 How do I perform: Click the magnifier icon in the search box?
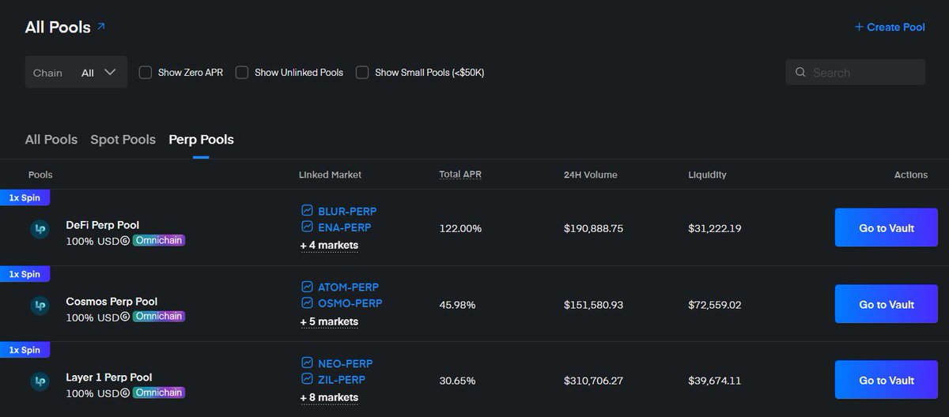pos(800,72)
